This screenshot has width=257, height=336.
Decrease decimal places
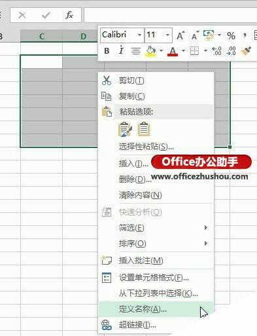tap(231, 51)
